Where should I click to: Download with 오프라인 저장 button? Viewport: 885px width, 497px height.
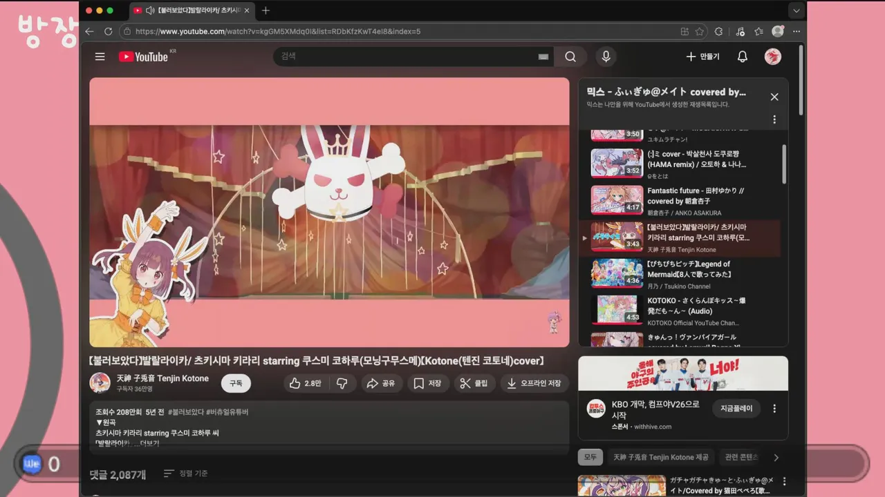pyautogui.click(x=534, y=383)
